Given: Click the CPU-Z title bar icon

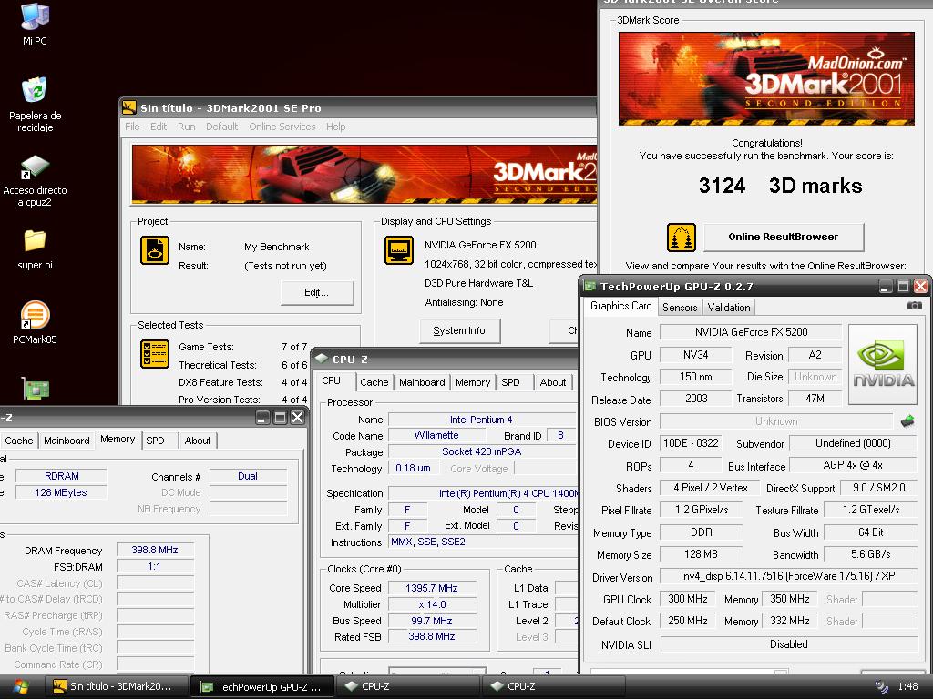Looking at the screenshot, I should (x=322, y=359).
